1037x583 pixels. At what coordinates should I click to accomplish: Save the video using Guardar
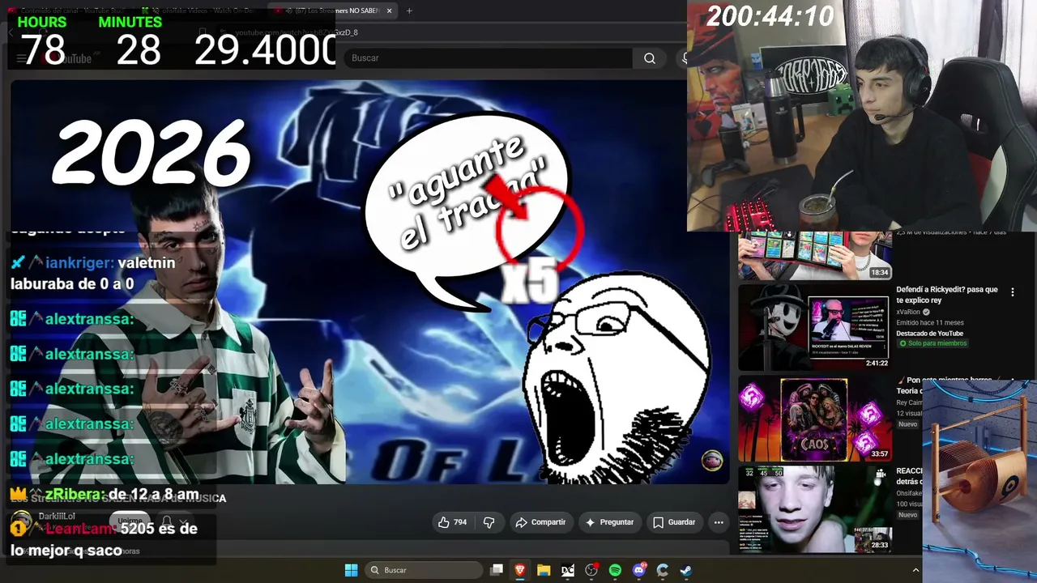tap(674, 522)
